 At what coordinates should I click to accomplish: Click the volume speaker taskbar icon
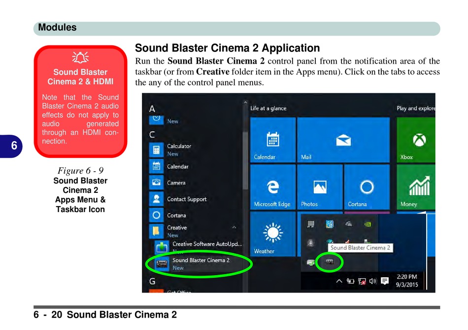click(x=373, y=281)
